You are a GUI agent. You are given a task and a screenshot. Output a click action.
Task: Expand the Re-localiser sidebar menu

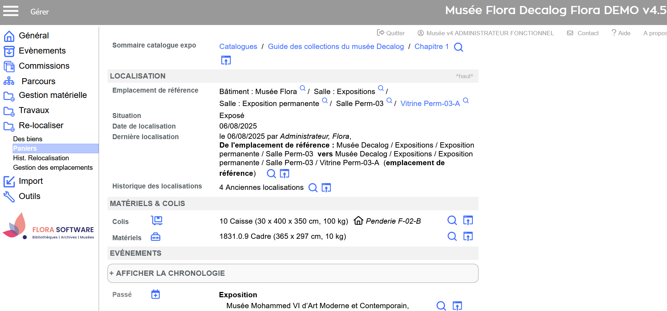41,125
